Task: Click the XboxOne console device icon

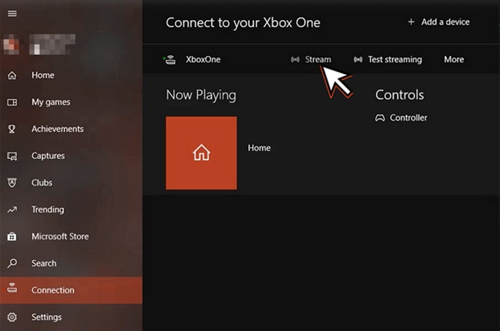Action: tap(170, 59)
